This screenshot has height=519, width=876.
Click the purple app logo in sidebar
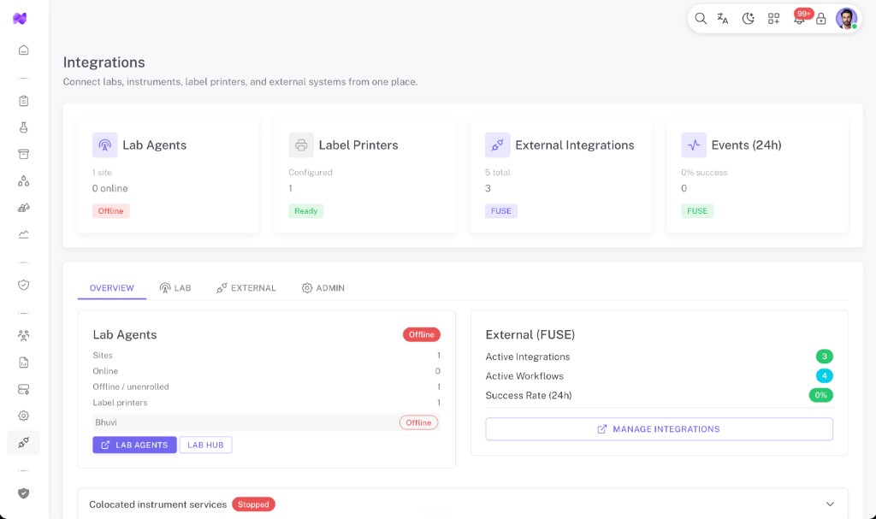20,19
